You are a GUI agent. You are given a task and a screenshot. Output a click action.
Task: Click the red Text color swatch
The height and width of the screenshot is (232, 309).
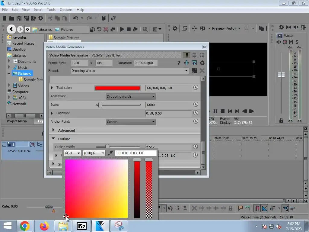[x=117, y=88]
